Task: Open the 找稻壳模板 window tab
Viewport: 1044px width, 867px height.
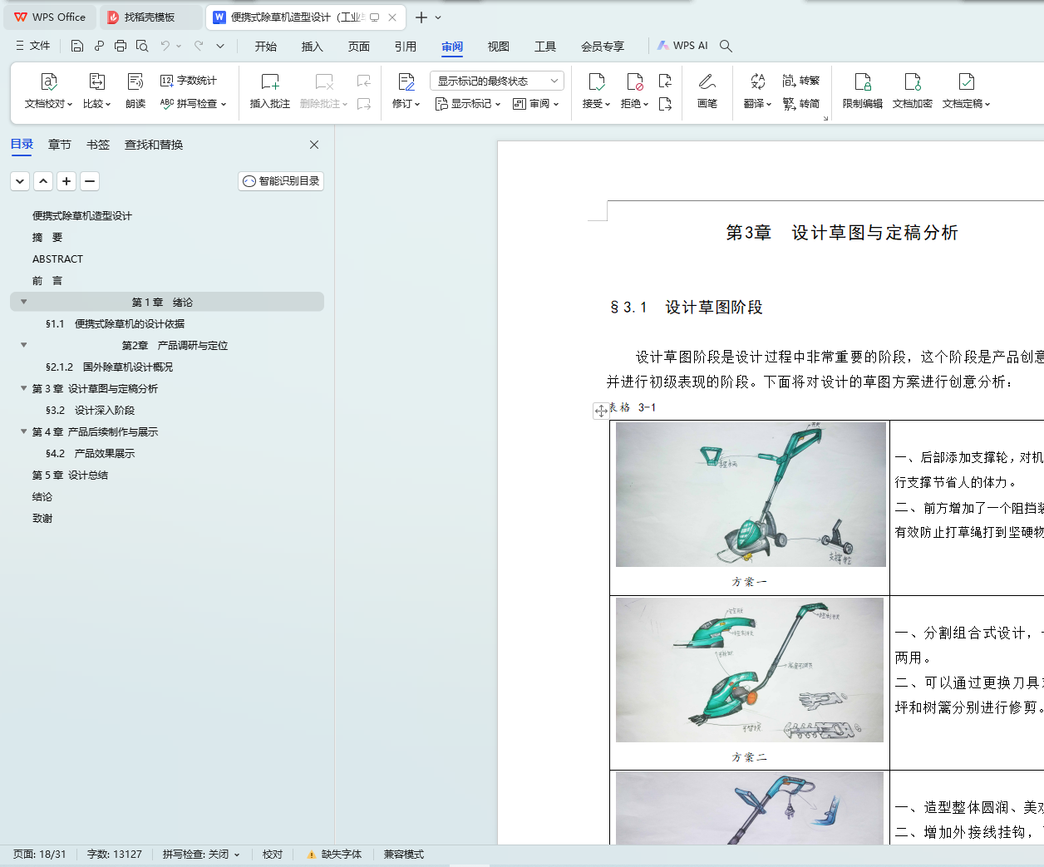Action: pyautogui.click(x=150, y=17)
